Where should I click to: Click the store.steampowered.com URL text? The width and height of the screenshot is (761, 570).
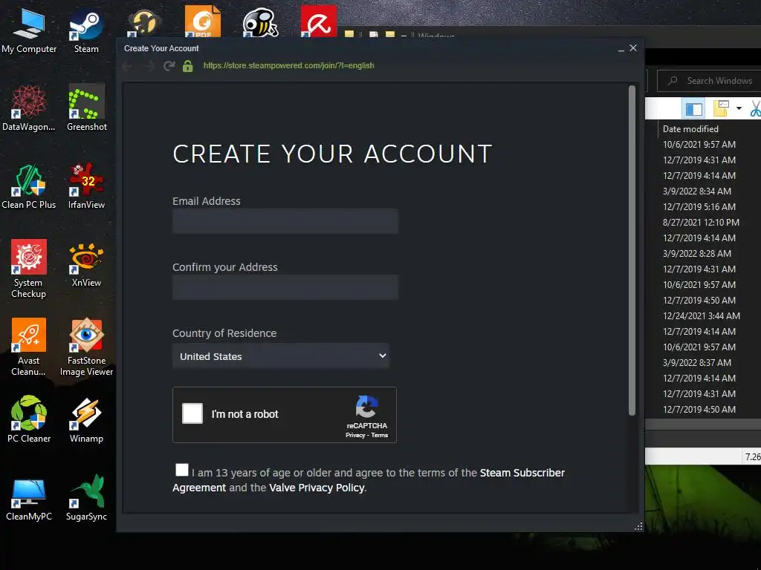[289, 65]
